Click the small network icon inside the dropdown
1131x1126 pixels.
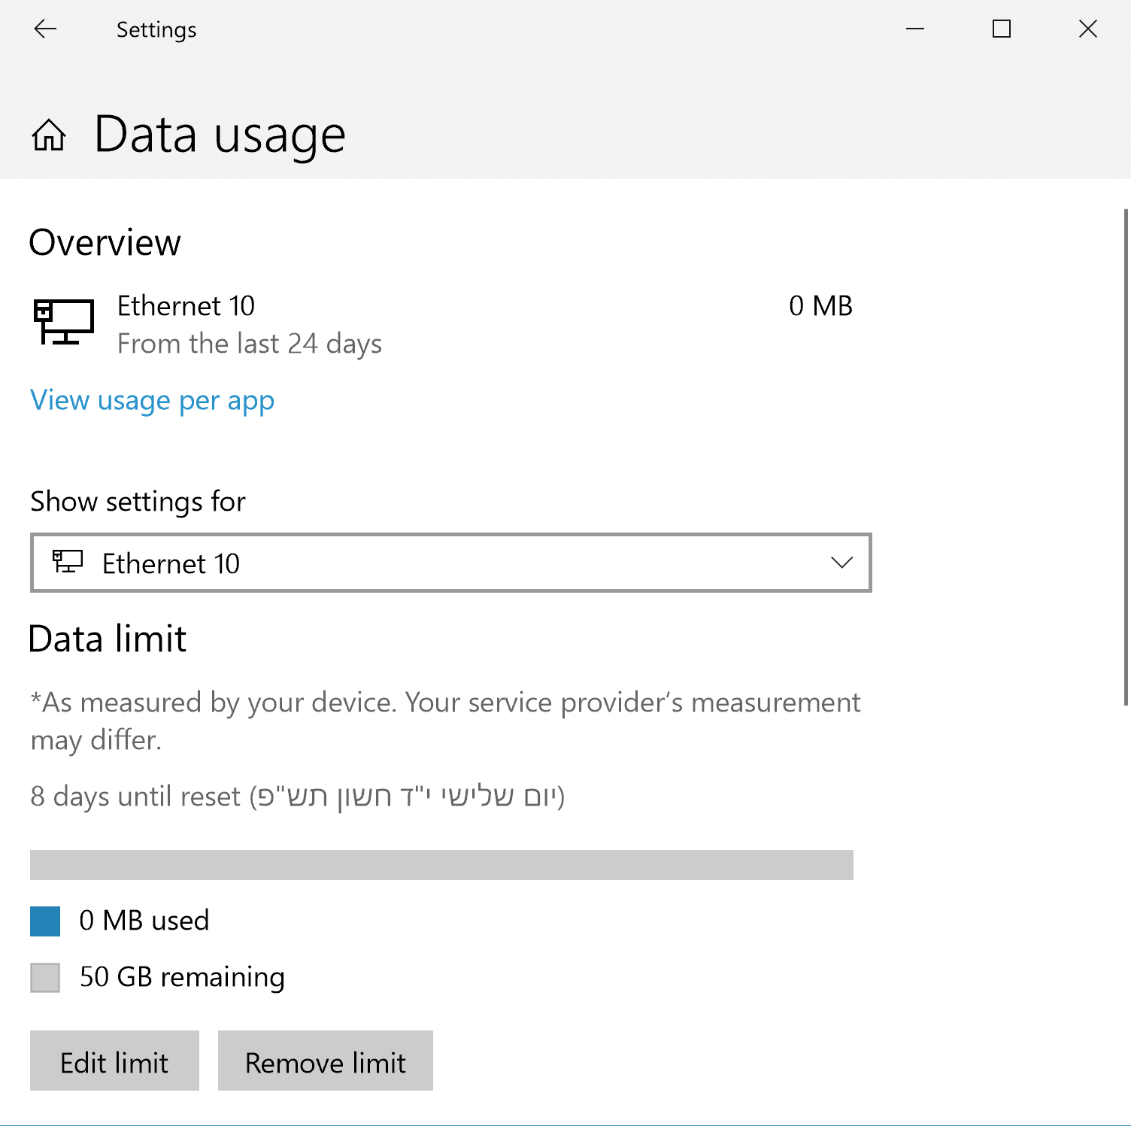(x=68, y=561)
